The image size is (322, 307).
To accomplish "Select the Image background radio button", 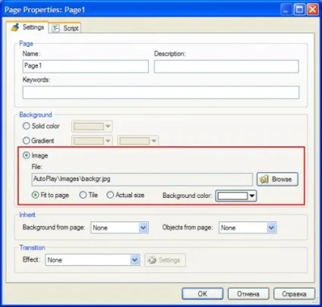I will pos(27,155).
